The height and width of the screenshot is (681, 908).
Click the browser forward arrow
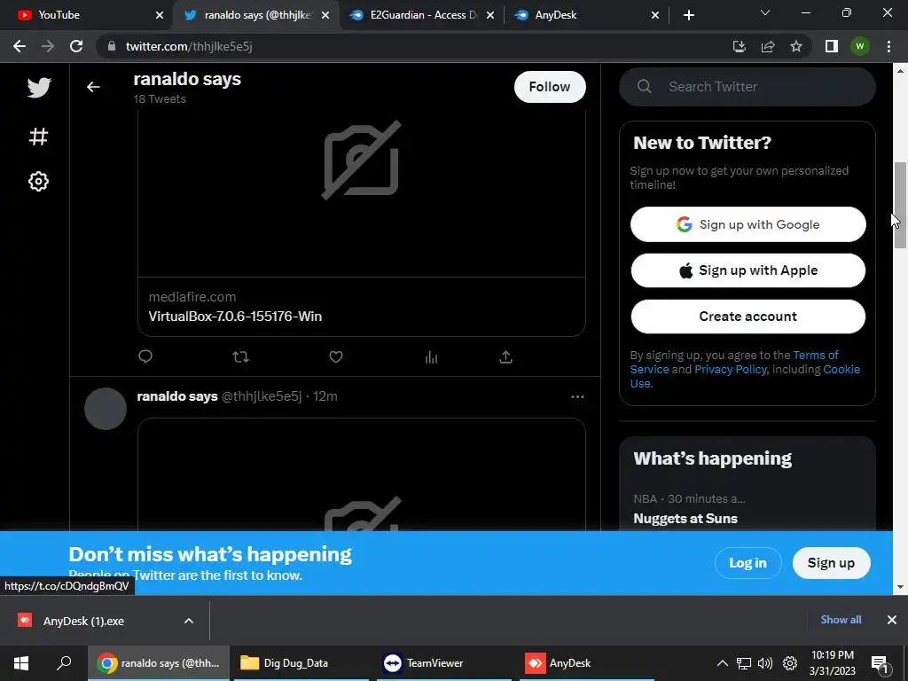pyautogui.click(x=48, y=46)
